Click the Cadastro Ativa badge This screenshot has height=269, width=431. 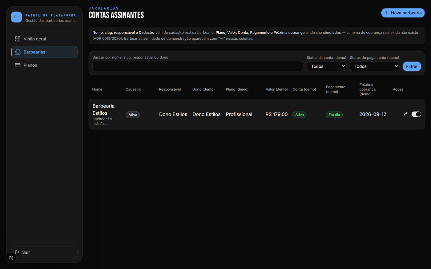(133, 115)
